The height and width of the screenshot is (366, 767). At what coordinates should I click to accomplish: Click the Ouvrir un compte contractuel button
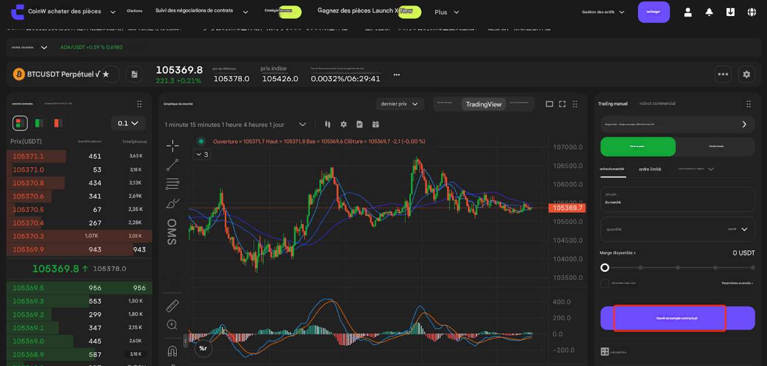click(x=677, y=318)
